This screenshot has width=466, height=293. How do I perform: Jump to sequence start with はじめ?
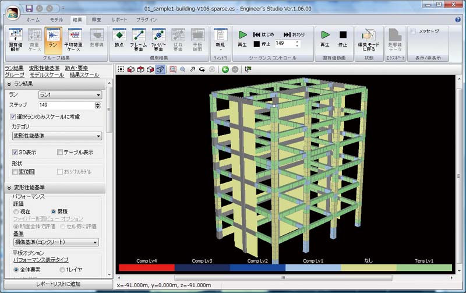pyautogui.click(x=263, y=34)
